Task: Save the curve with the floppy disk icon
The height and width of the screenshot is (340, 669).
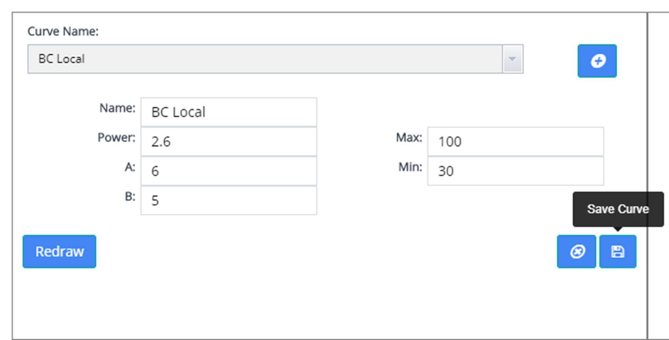Action: (618, 252)
